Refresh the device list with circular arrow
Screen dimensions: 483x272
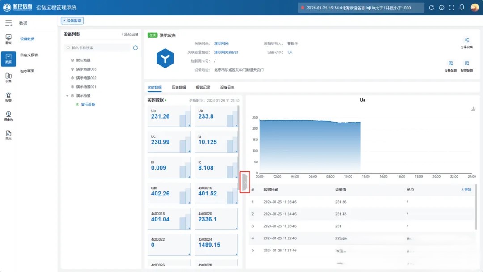pyautogui.click(x=135, y=48)
